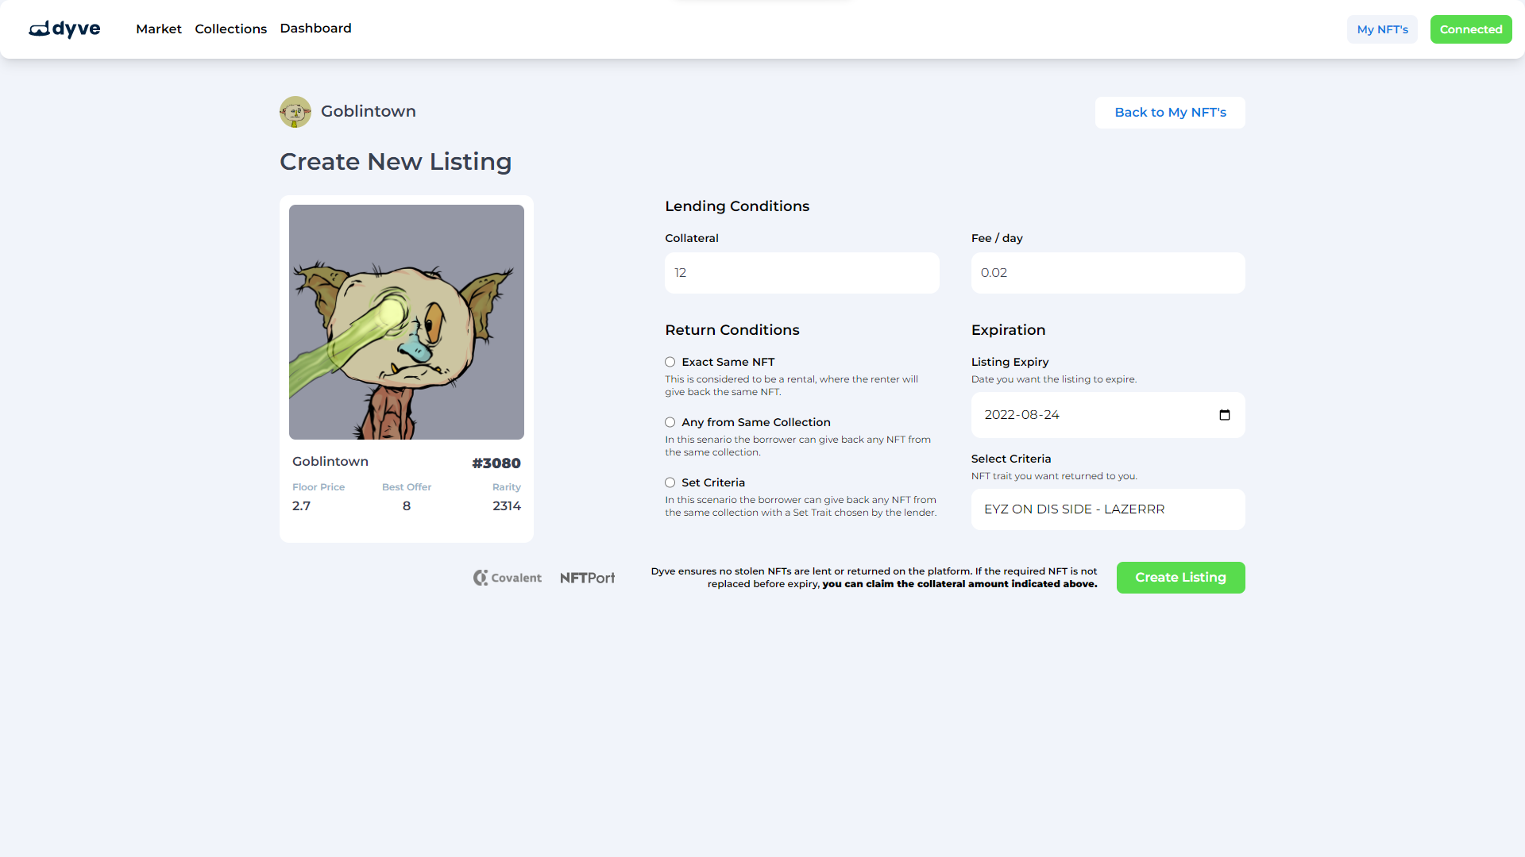The width and height of the screenshot is (1525, 857).
Task: Edit the Collateral amount input field
Action: pyautogui.click(x=802, y=272)
